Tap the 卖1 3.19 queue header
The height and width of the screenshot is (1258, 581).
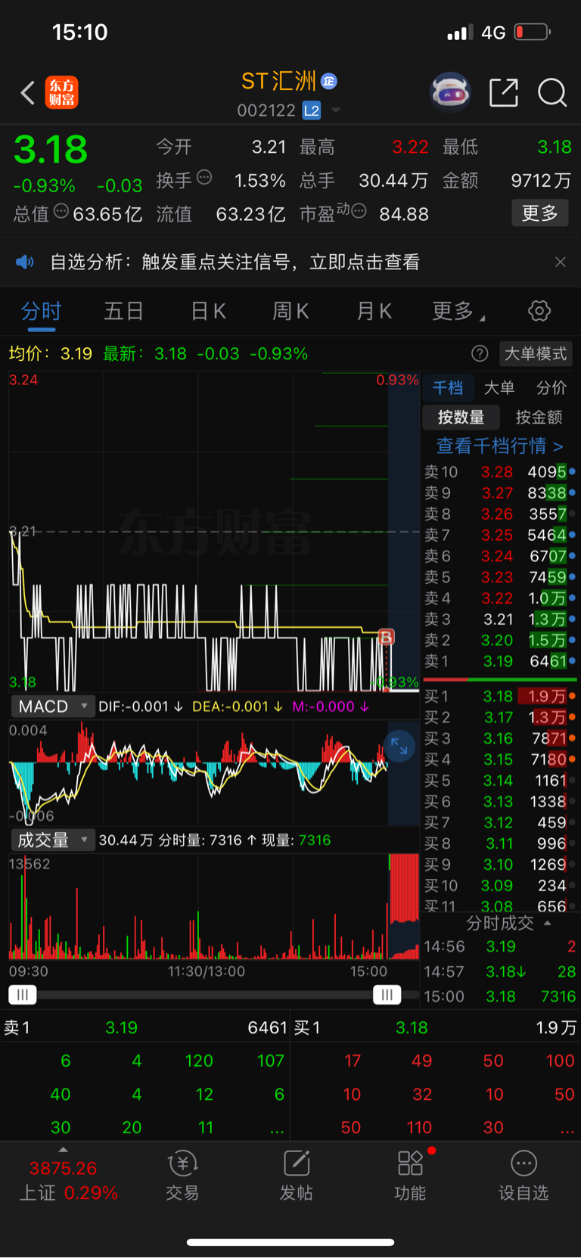145,1027
